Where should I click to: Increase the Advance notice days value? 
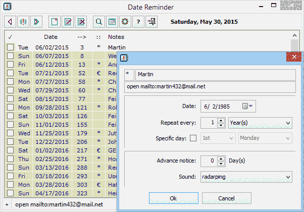(220, 158)
